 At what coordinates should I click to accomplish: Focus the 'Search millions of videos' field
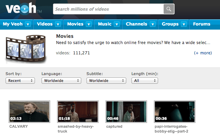tap(108, 9)
